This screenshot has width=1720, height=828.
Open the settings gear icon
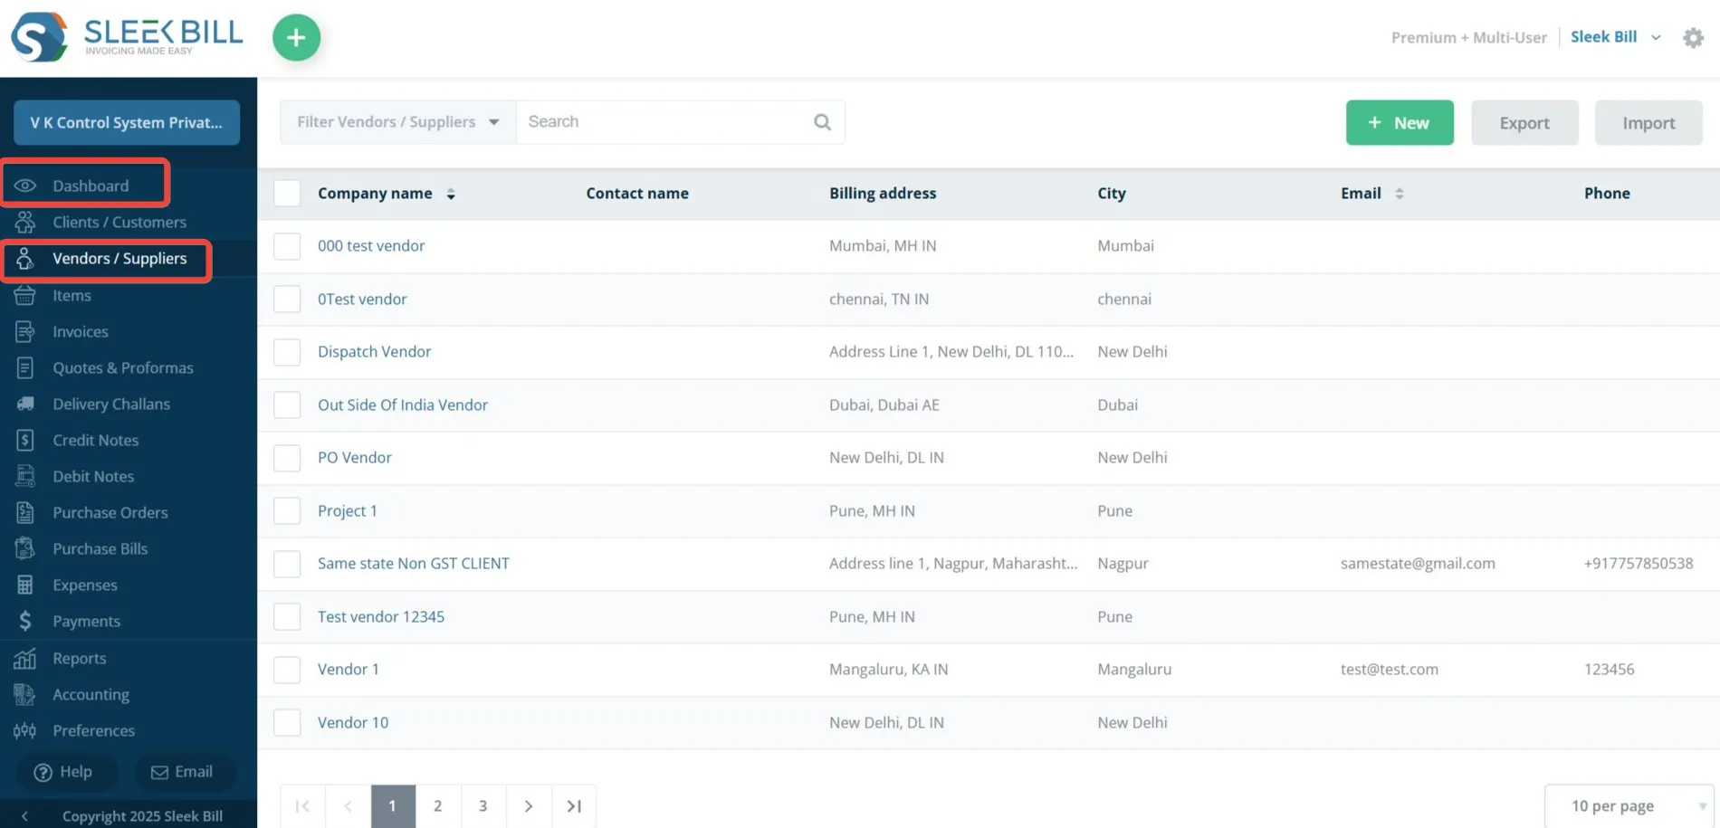click(x=1693, y=38)
